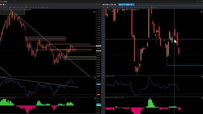This screenshot has height=114, width=203.
Task: Expand right chart's side panel double chevron
Action: (x=201, y=12)
